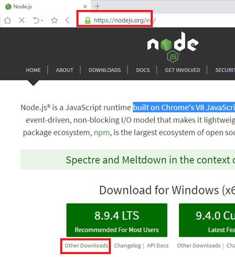Go back with the left chevron
The width and height of the screenshot is (235, 257).
[x=67, y=20]
